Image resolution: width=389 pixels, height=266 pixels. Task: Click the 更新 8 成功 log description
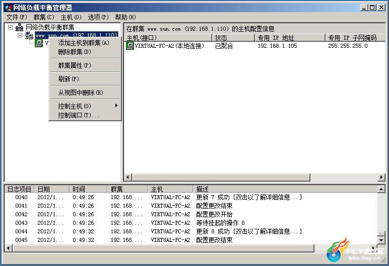tap(249, 231)
